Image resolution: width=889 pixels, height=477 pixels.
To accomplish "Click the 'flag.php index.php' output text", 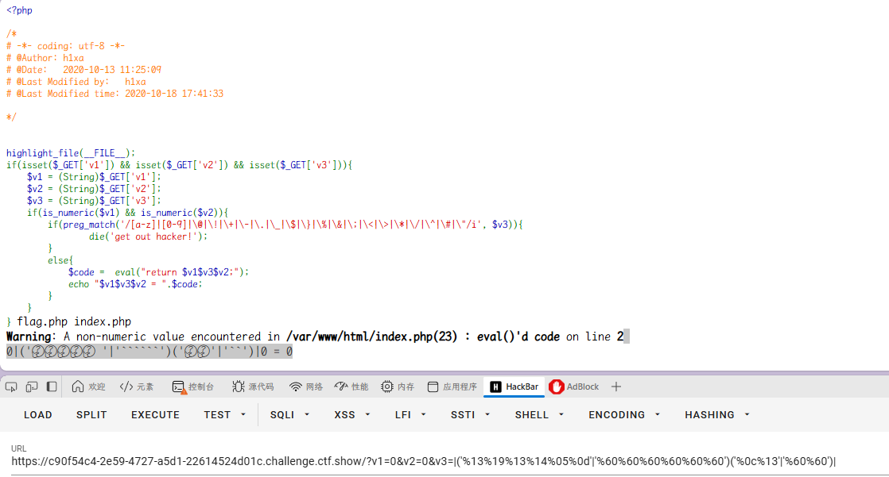I will pos(74,321).
